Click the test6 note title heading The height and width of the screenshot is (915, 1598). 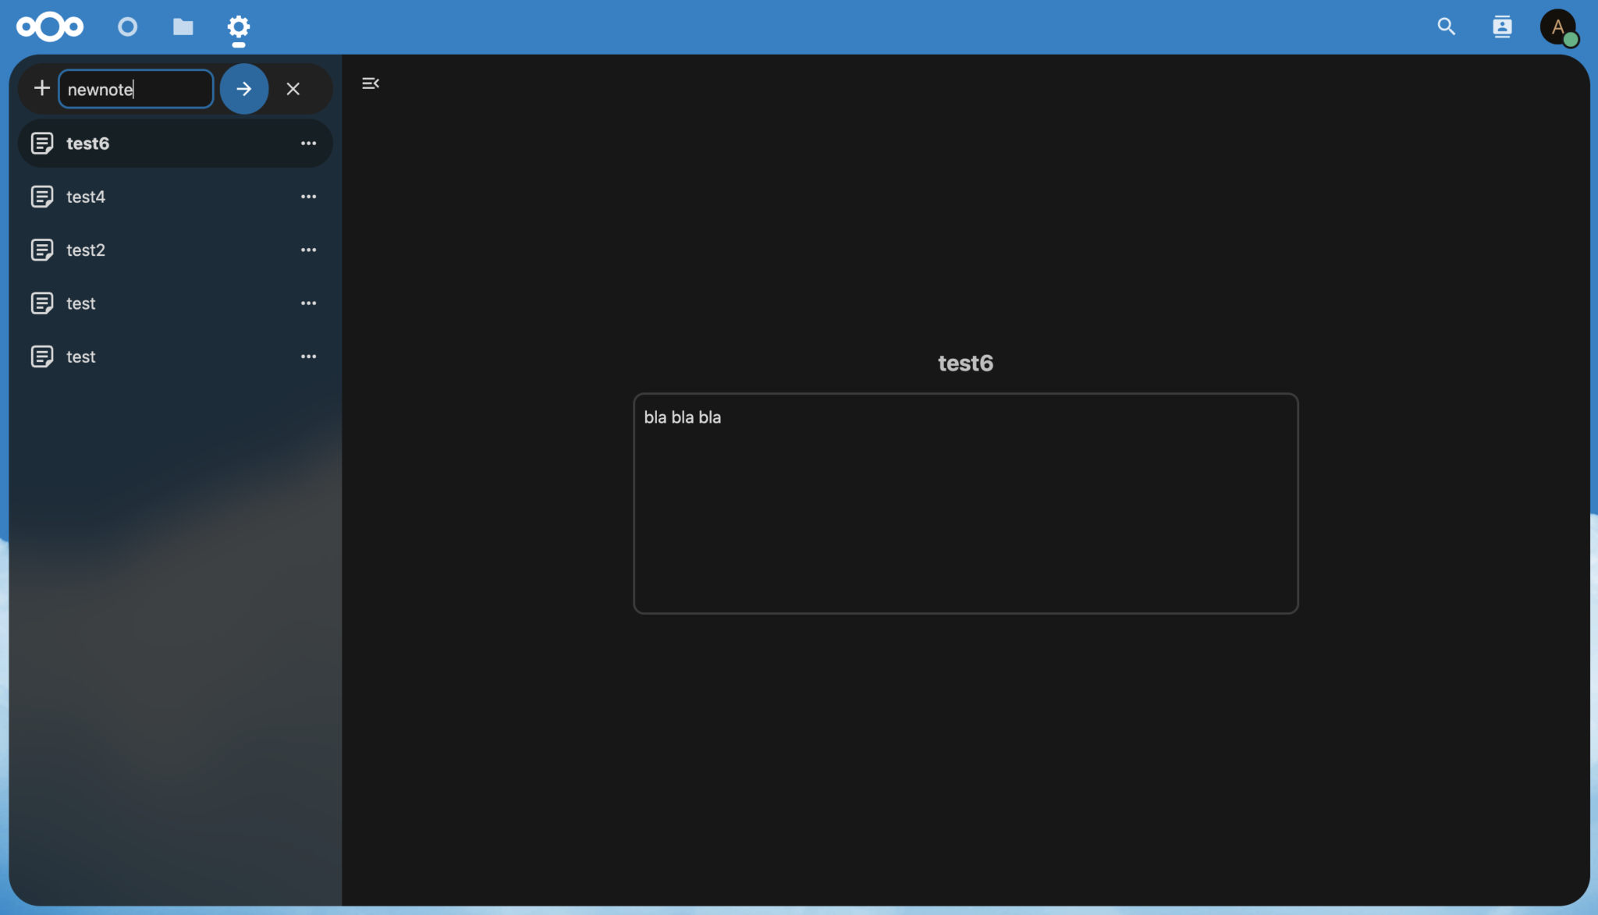coord(964,363)
